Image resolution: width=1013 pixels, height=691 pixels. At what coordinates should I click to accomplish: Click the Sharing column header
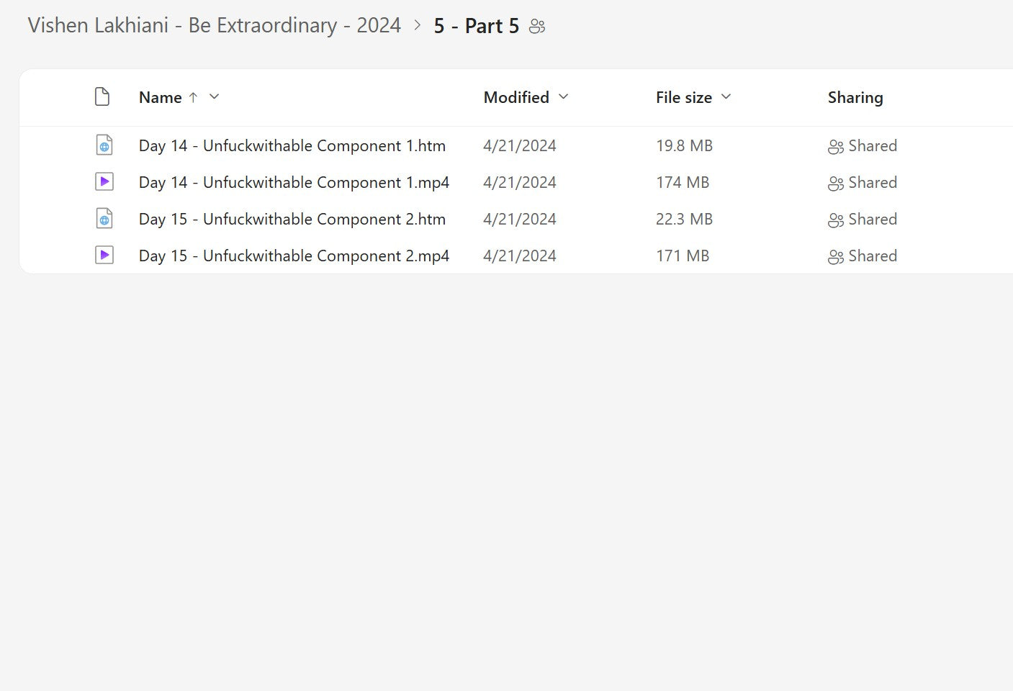click(x=855, y=97)
